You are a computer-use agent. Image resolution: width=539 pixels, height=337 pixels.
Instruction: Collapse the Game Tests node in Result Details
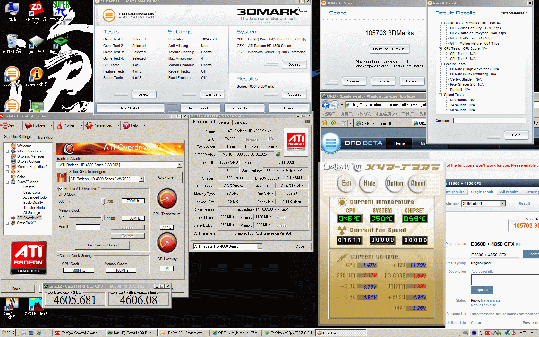tap(441, 23)
